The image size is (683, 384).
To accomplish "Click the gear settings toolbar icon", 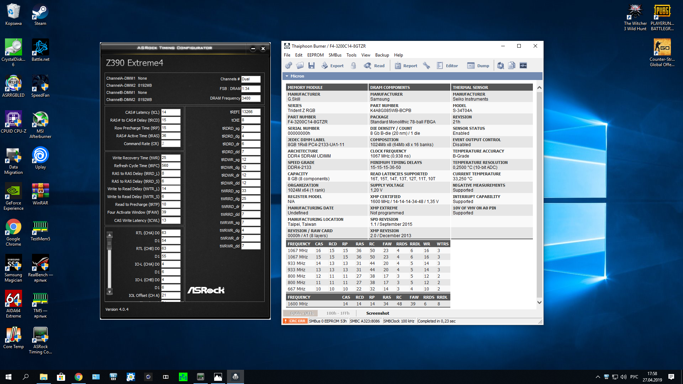I will click(x=288, y=65).
